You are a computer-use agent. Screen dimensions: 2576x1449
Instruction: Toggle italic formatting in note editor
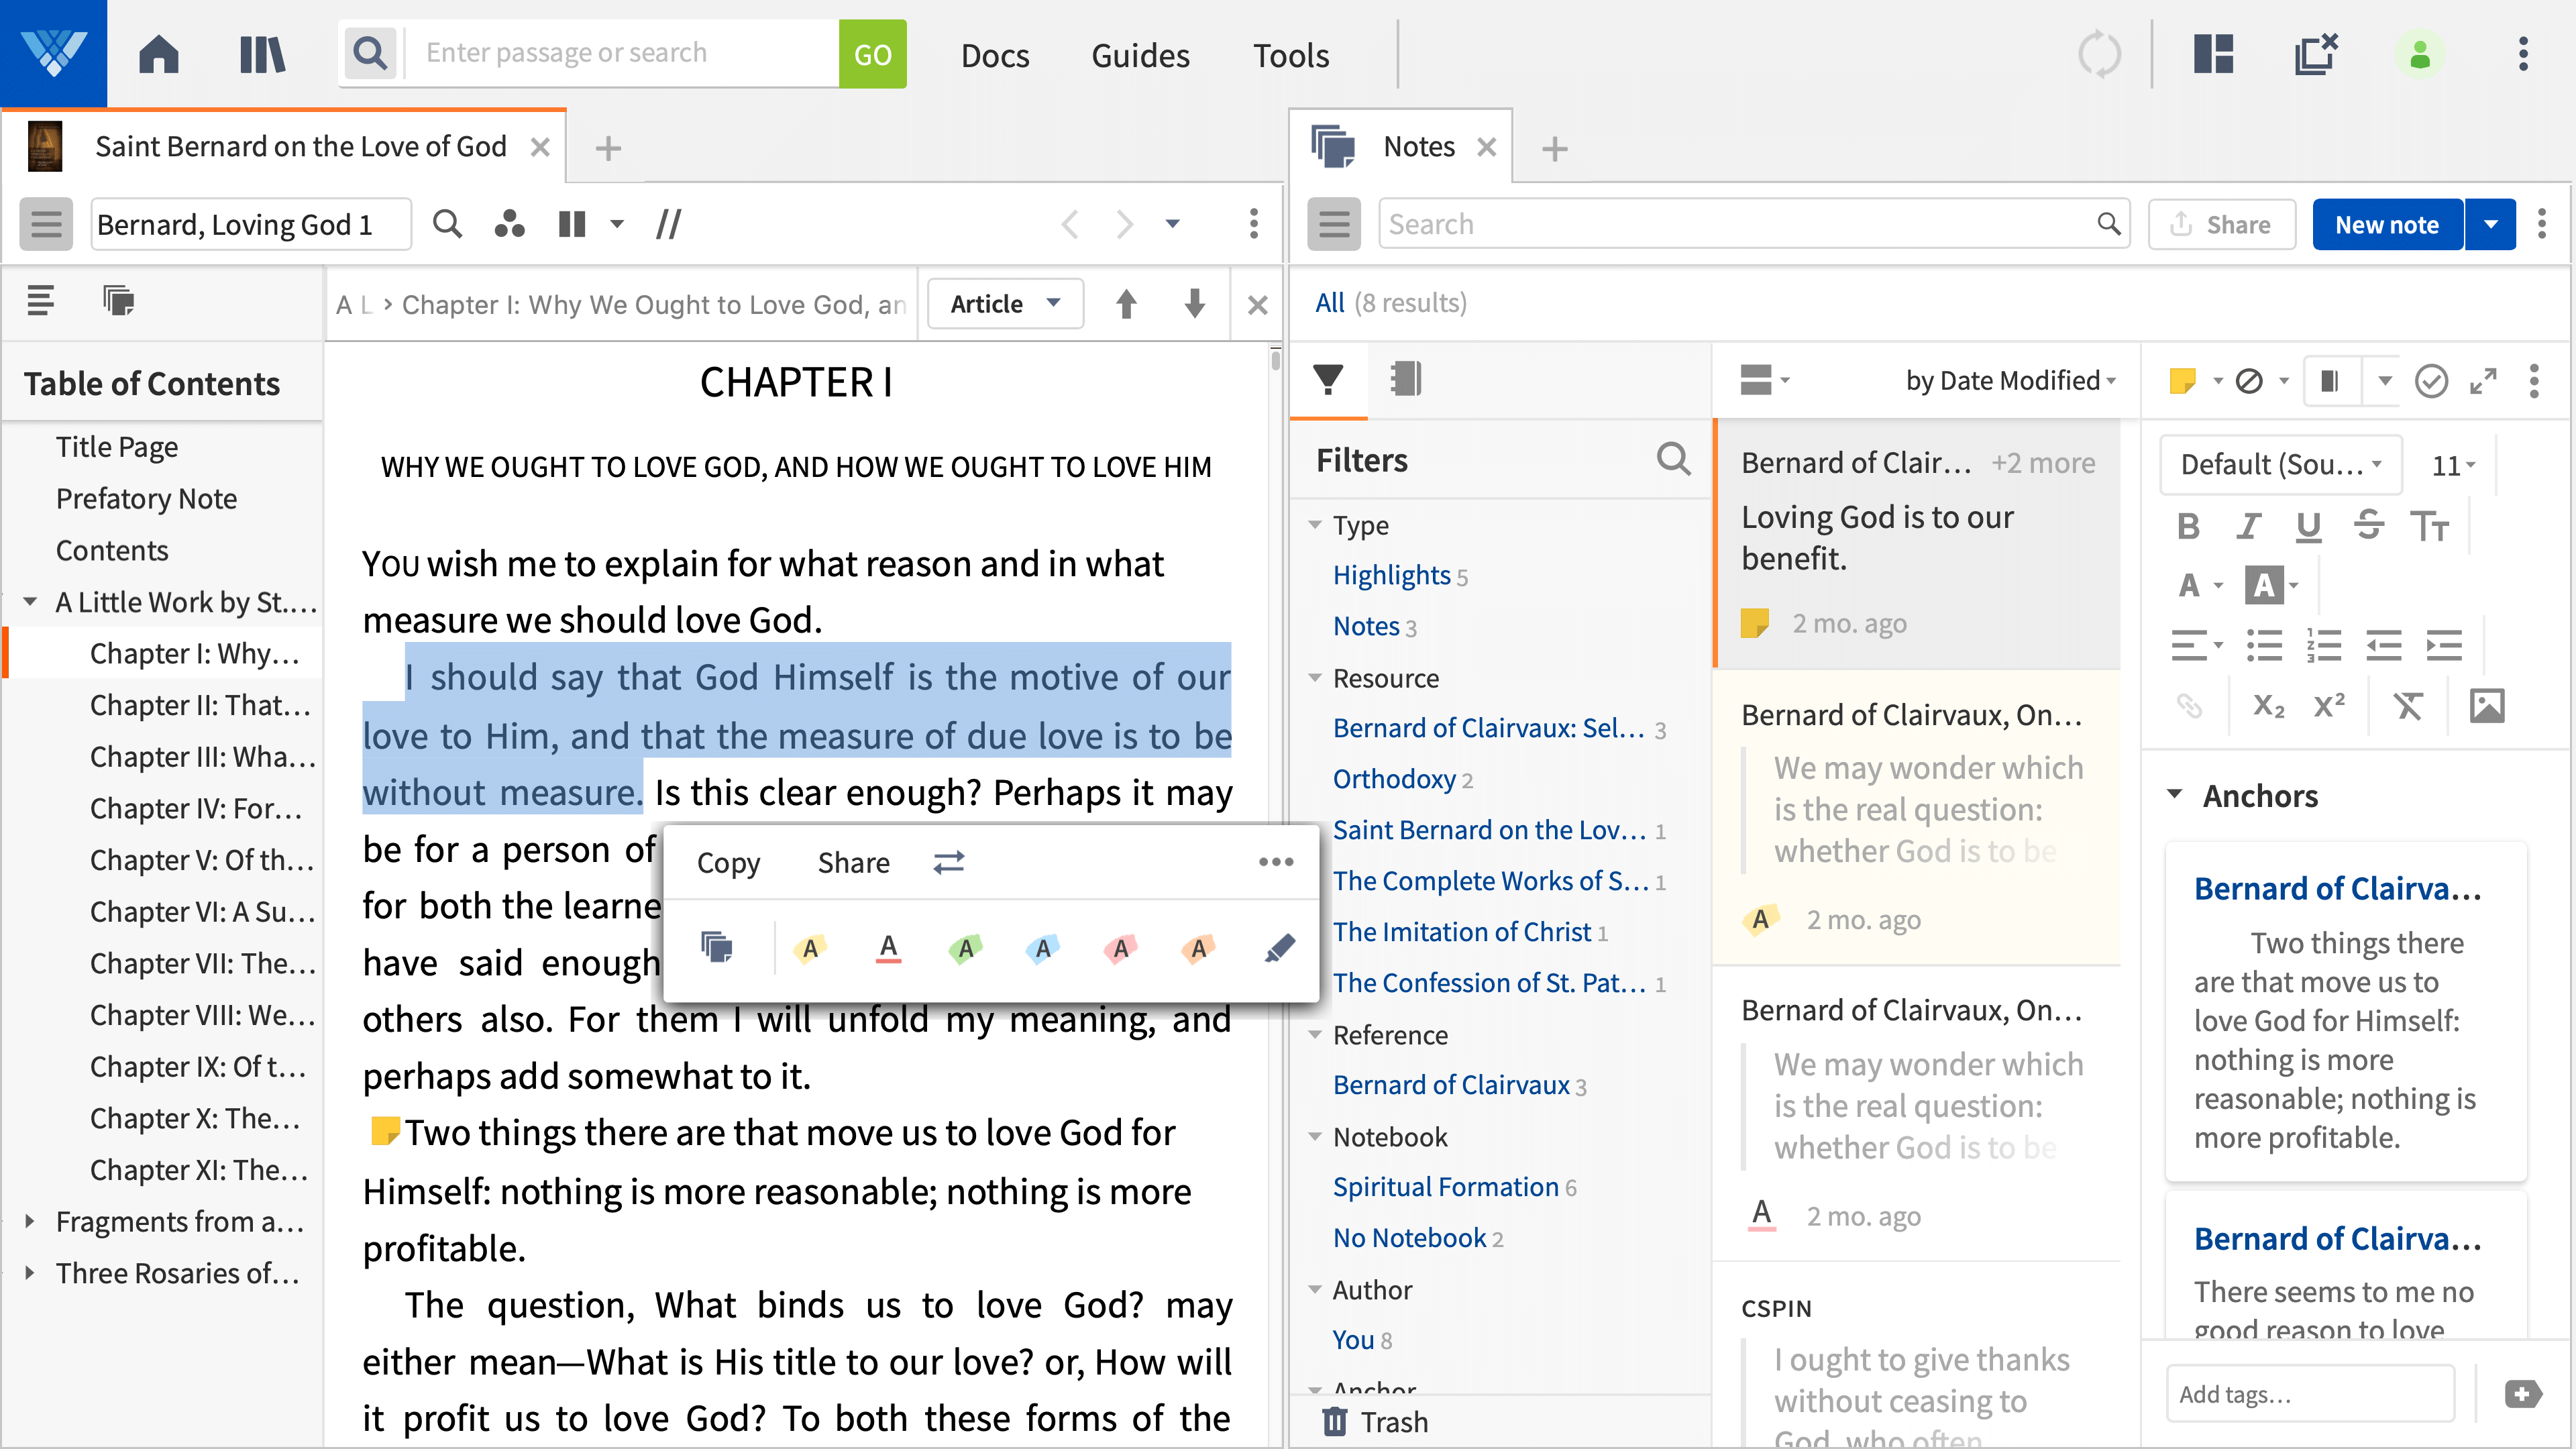[2248, 525]
